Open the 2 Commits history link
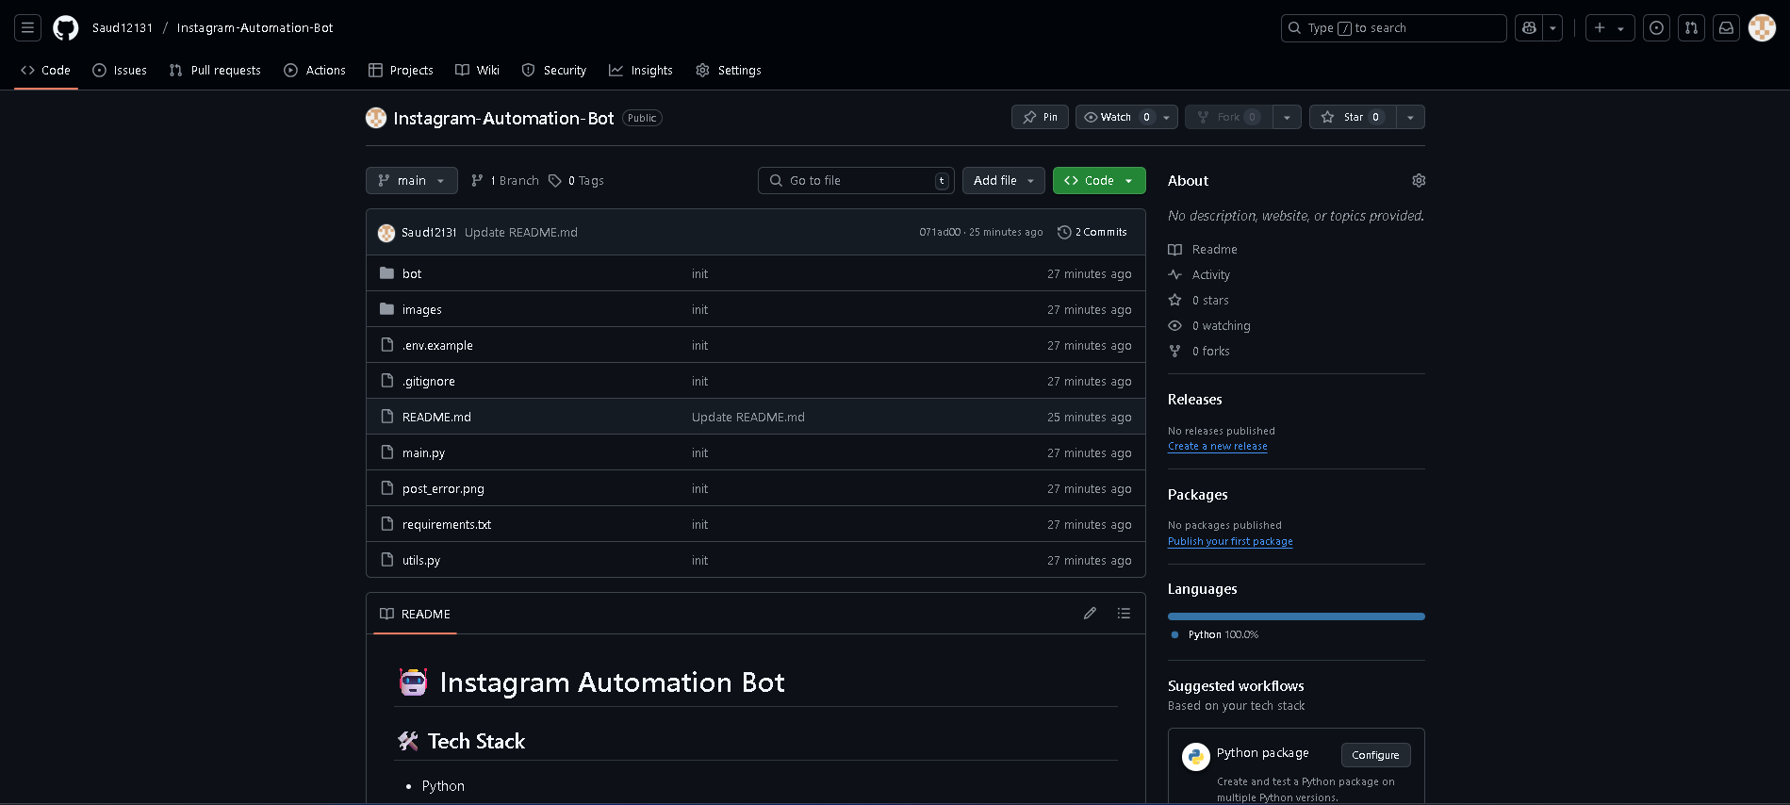Image resolution: width=1790 pixels, height=805 pixels. point(1092,232)
